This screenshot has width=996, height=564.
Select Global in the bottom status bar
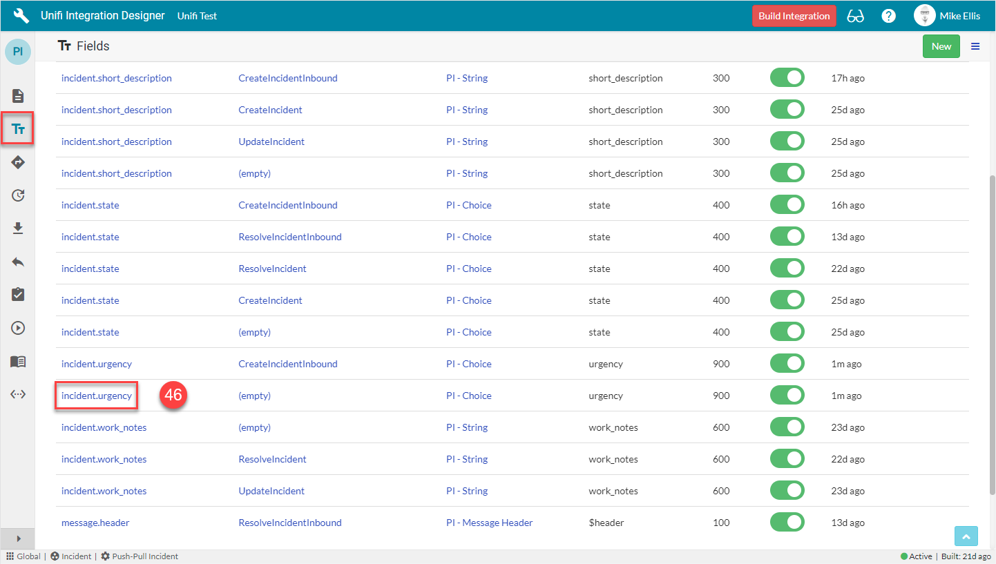[x=23, y=556]
